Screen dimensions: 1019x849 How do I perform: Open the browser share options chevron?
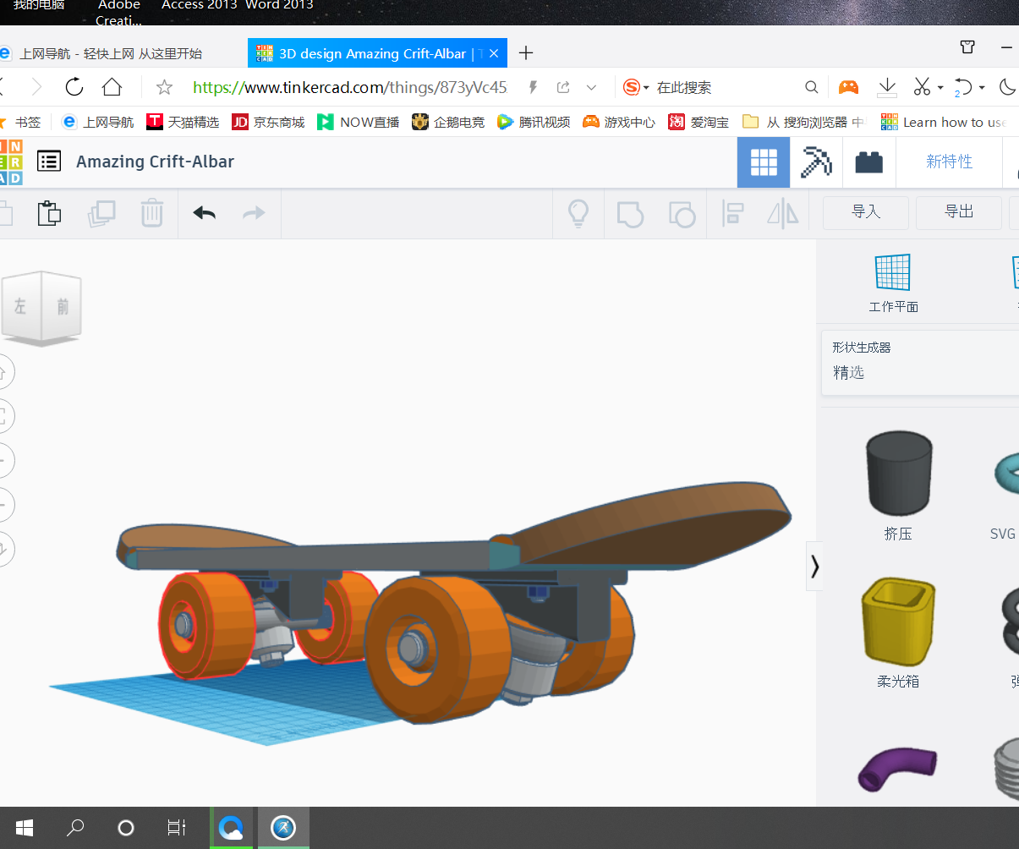pyautogui.click(x=590, y=87)
